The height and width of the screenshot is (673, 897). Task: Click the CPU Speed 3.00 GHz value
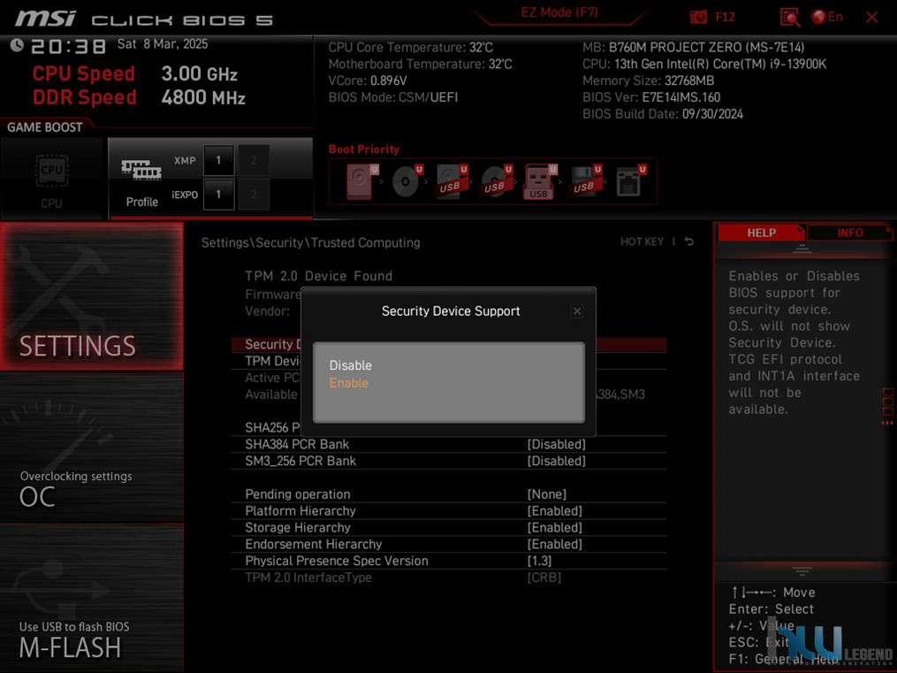(x=199, y=73)
